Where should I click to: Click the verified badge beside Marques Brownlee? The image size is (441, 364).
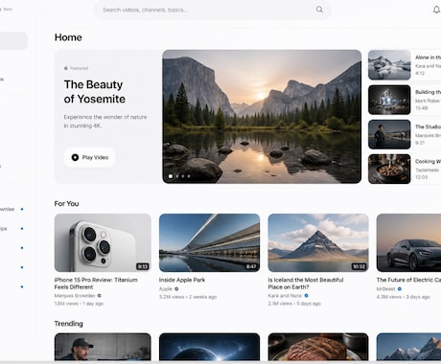tap(100, 296)
